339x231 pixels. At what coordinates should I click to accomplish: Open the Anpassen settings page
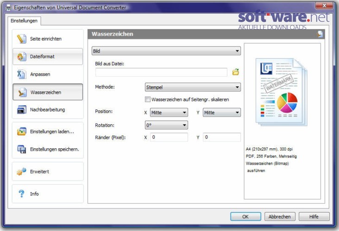(x=48, y=74)
